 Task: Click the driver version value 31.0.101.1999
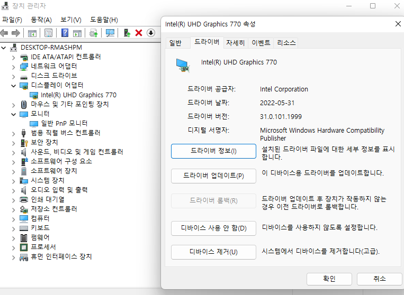click(281, 117)
